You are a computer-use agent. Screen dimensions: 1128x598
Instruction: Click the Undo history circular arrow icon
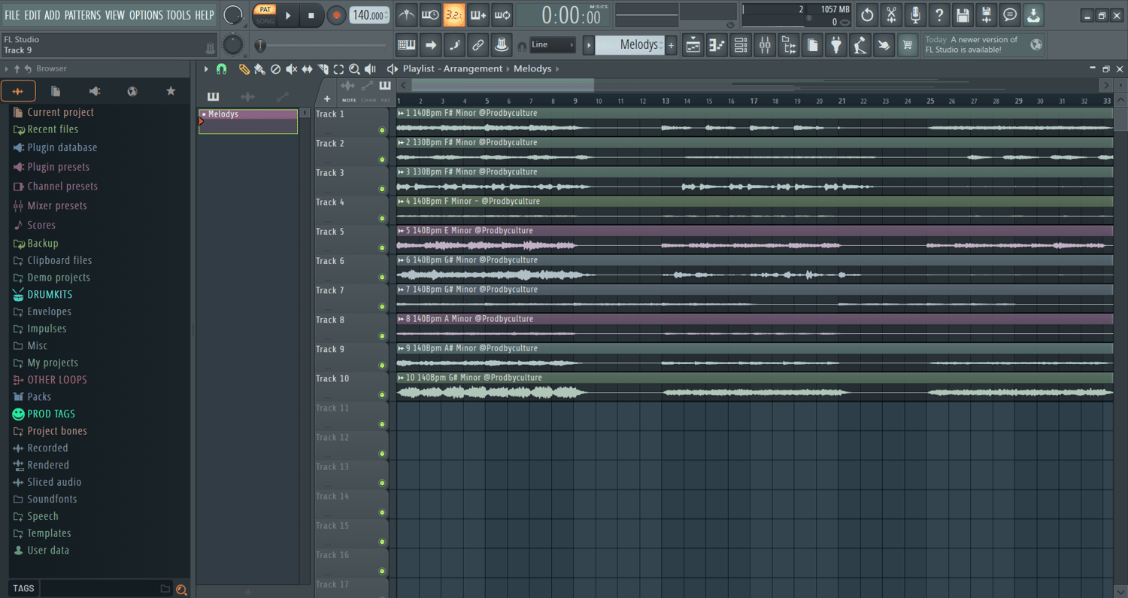(x=867, y=14)
